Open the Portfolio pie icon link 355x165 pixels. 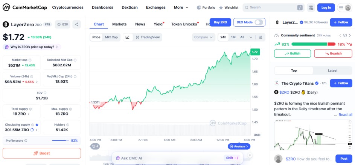pos(206,7)
